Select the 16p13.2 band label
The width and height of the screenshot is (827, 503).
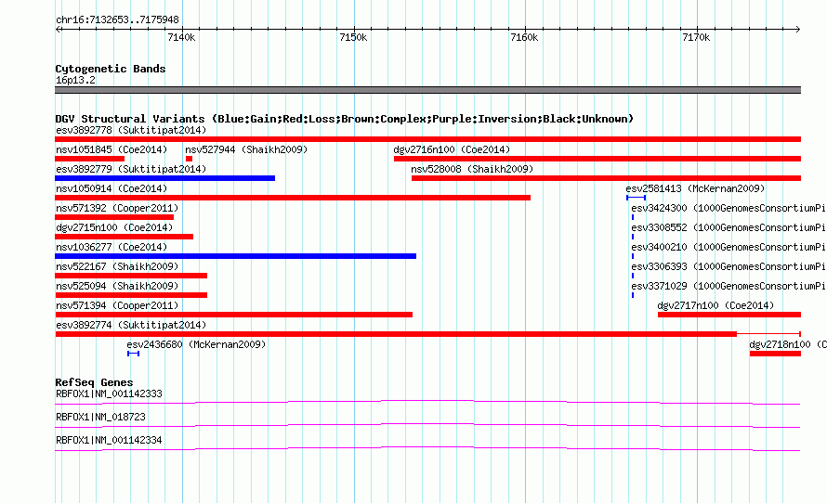click(x=75, y=80)
